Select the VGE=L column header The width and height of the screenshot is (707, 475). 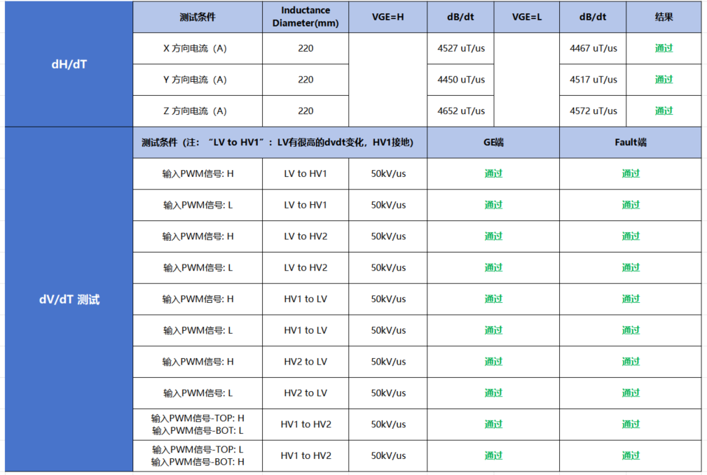click(x=527, y=17)
